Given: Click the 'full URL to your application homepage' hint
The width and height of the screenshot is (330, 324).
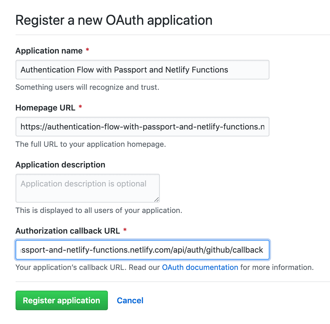Looking at the screenshot, I should [91, 144].
